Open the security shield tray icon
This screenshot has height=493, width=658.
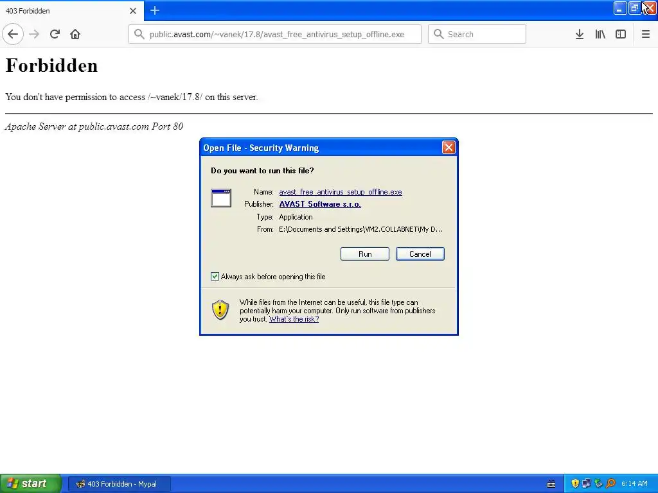[x=575, y=484]
